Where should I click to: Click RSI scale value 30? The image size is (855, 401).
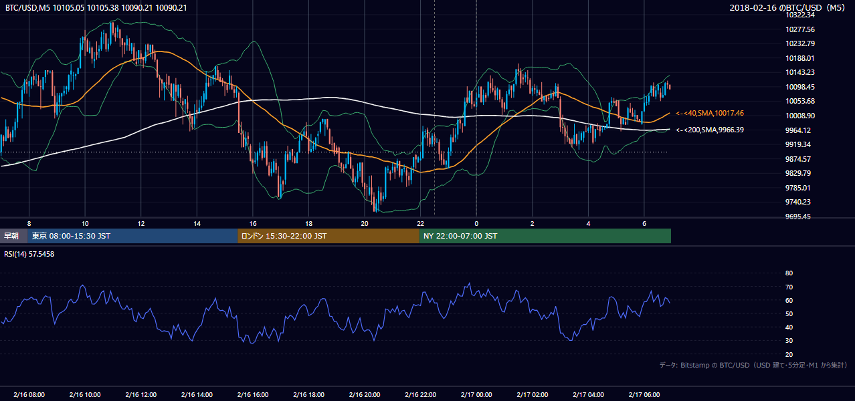(789, 341)
